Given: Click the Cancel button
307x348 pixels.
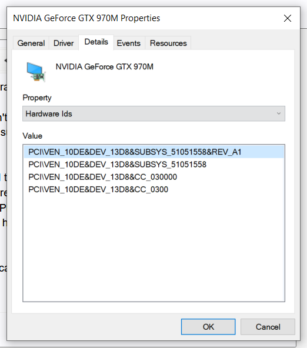Looking at the screenshot, I should [268, 327].
